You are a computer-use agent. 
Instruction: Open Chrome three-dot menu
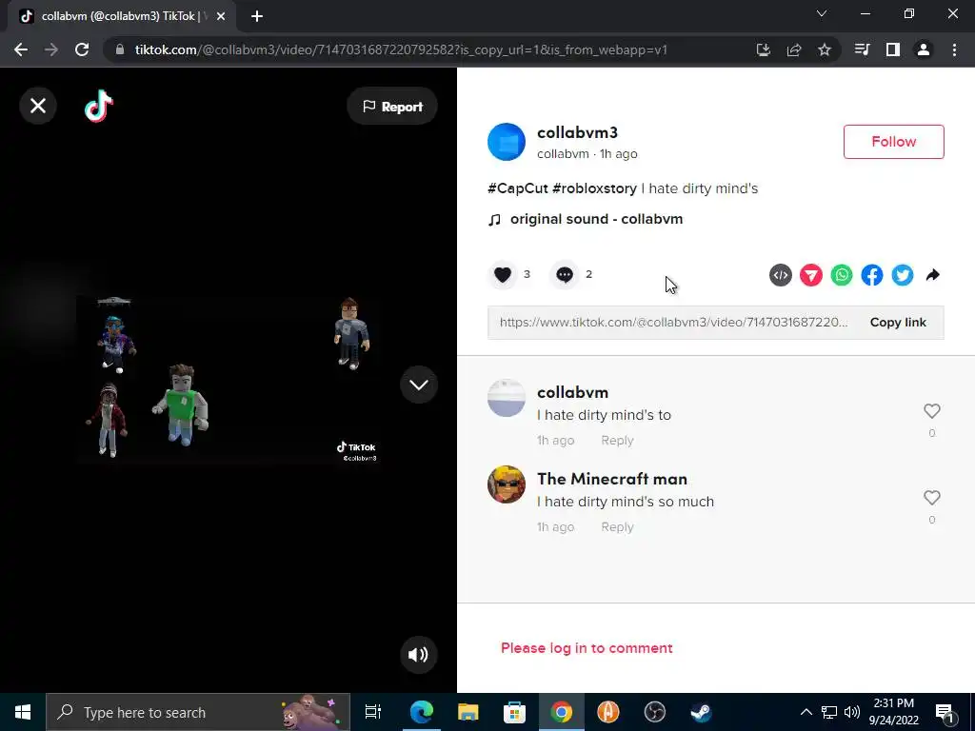coord(954,49)
